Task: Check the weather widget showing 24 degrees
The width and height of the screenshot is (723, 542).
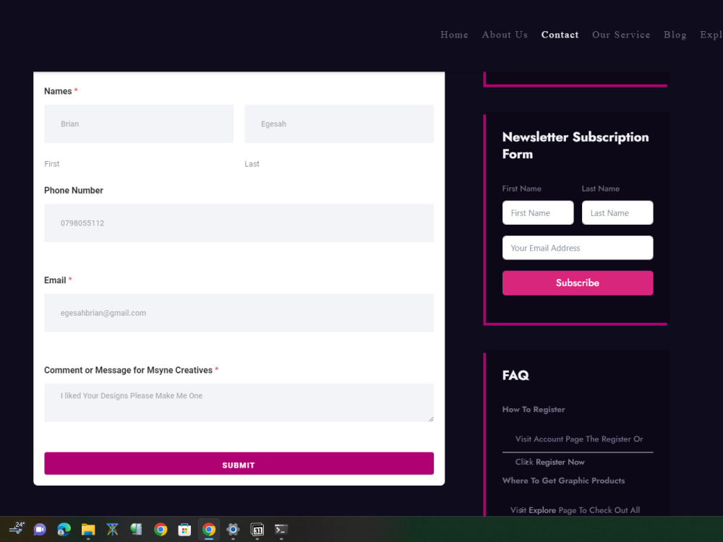Action: (x=16, y=530)
